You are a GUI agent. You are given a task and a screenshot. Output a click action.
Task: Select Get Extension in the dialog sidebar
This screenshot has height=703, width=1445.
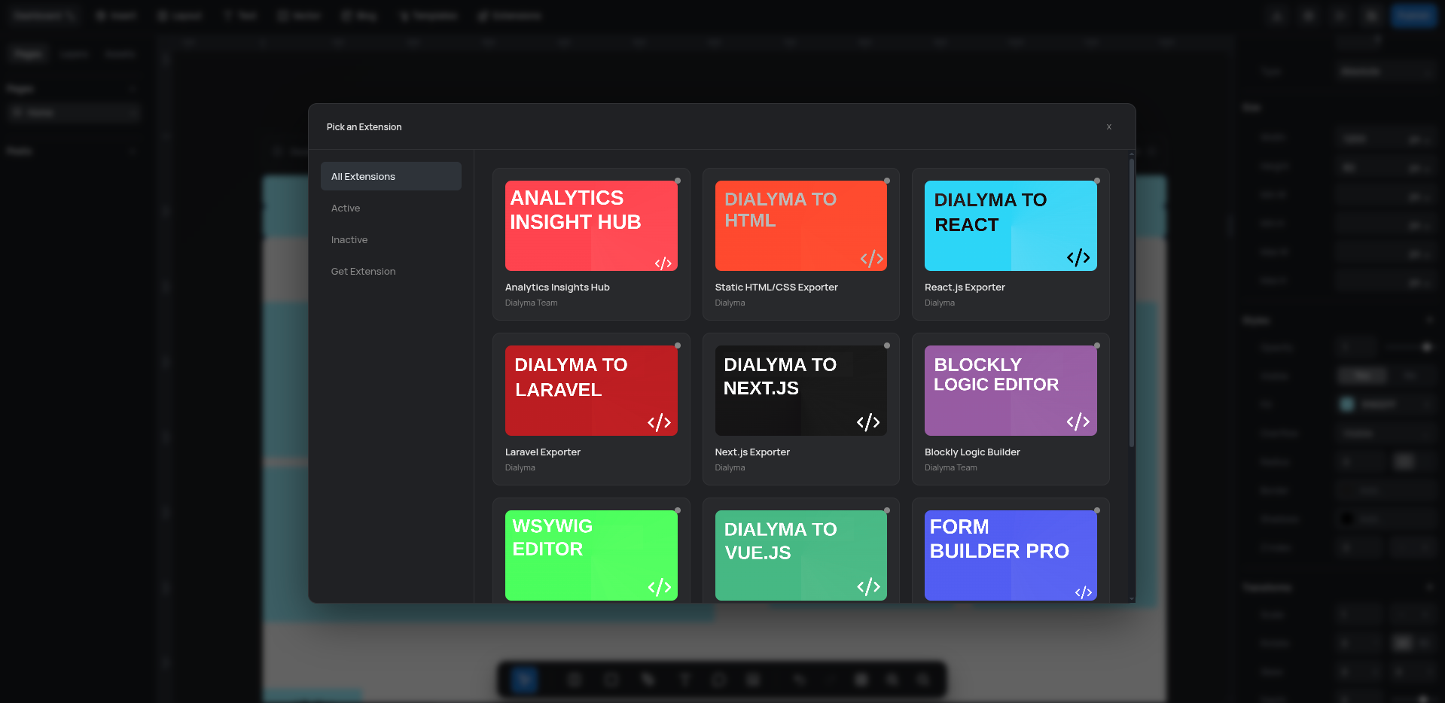point(363,271)
